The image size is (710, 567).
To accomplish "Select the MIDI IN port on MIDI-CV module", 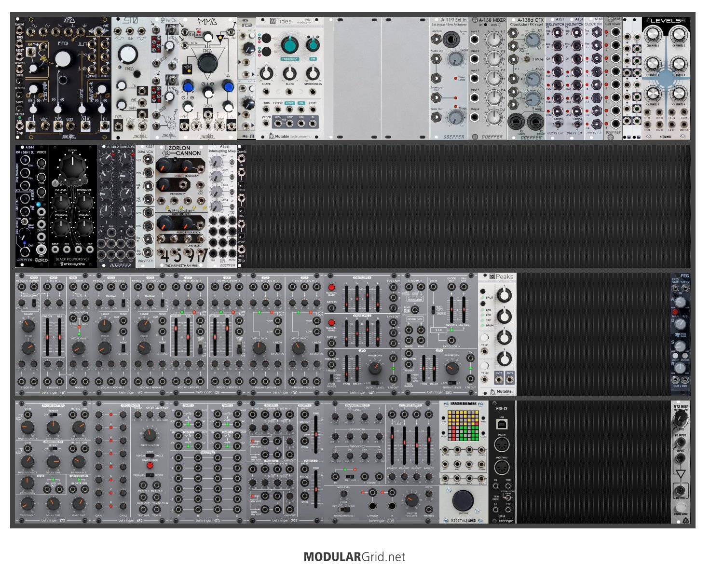I will pyautogui.click(x=502, y=443).
